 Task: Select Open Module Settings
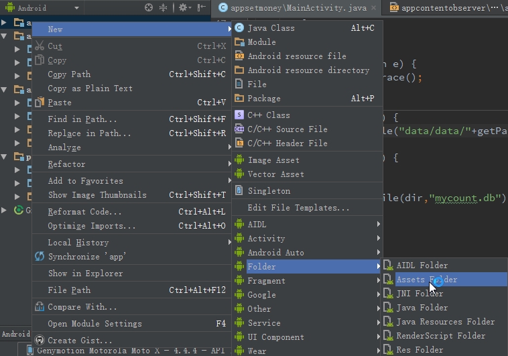tap(132, 324)
